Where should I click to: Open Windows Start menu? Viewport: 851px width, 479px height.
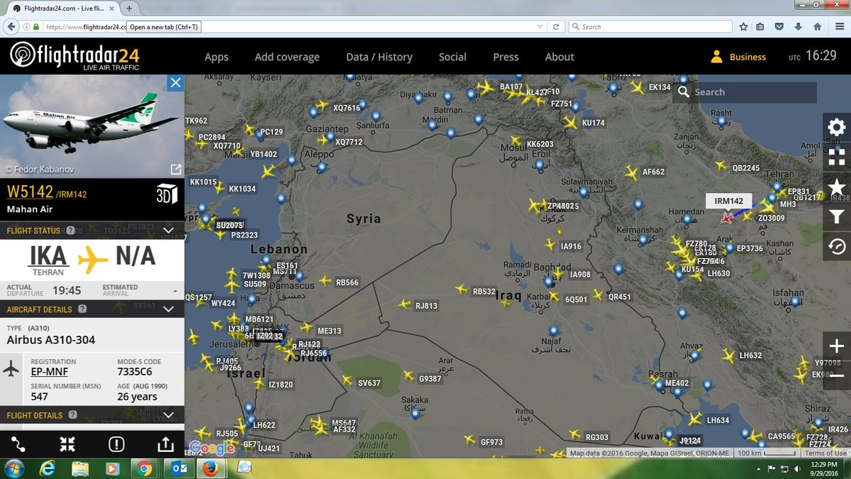[x=14, y=468]
